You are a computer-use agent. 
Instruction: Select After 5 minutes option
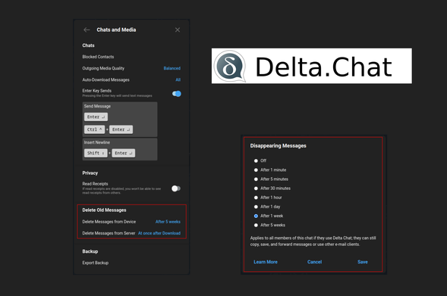256,179
